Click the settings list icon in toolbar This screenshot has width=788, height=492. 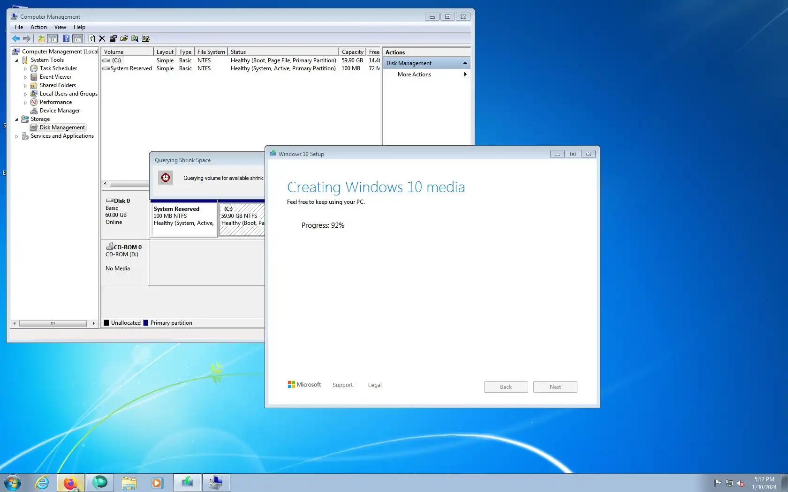click(146, 38)
